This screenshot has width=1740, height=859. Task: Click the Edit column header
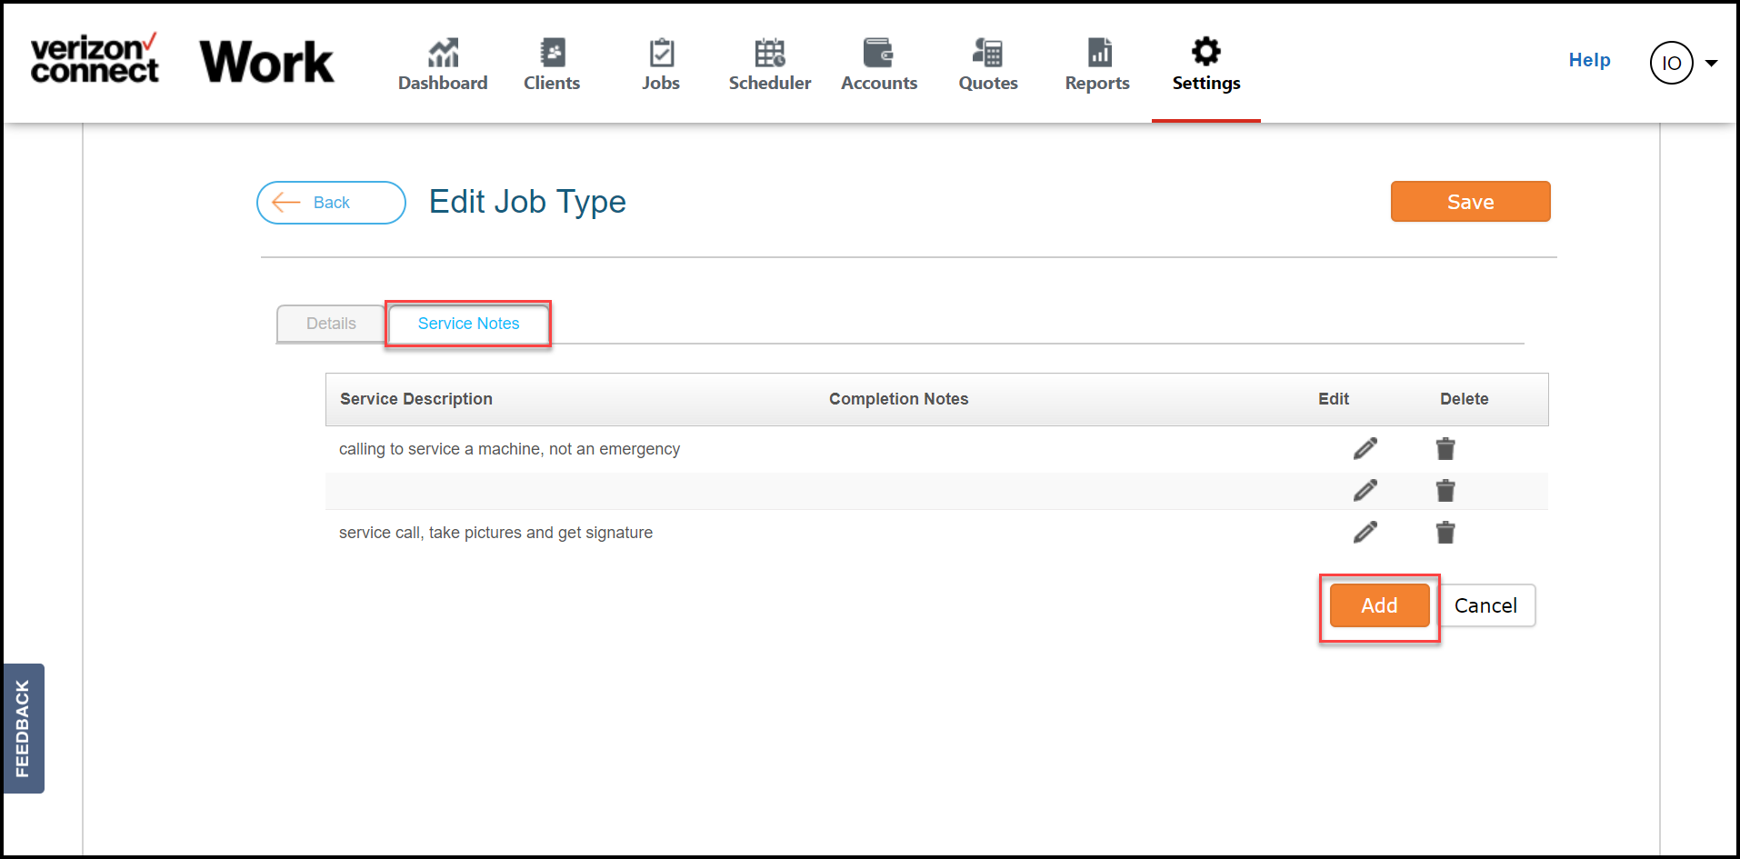point(1334,399)
